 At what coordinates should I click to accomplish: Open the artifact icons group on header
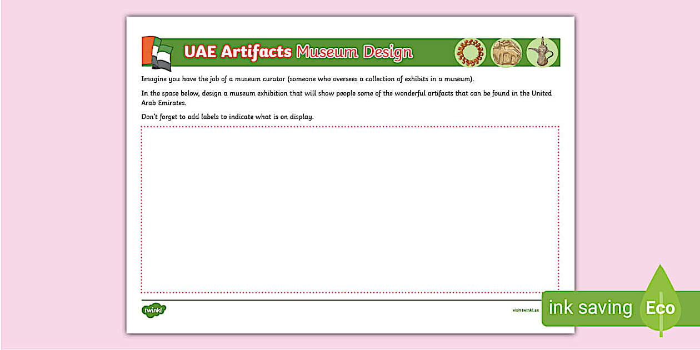tap(507, 51)
